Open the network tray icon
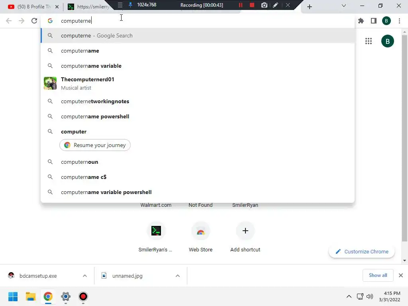Screen dimensions: 408x306 pos(360,296)
